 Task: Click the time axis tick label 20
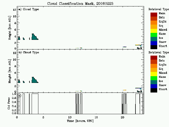tap(123, 117)
